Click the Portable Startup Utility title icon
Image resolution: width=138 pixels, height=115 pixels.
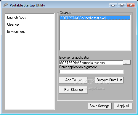point(6,5)
